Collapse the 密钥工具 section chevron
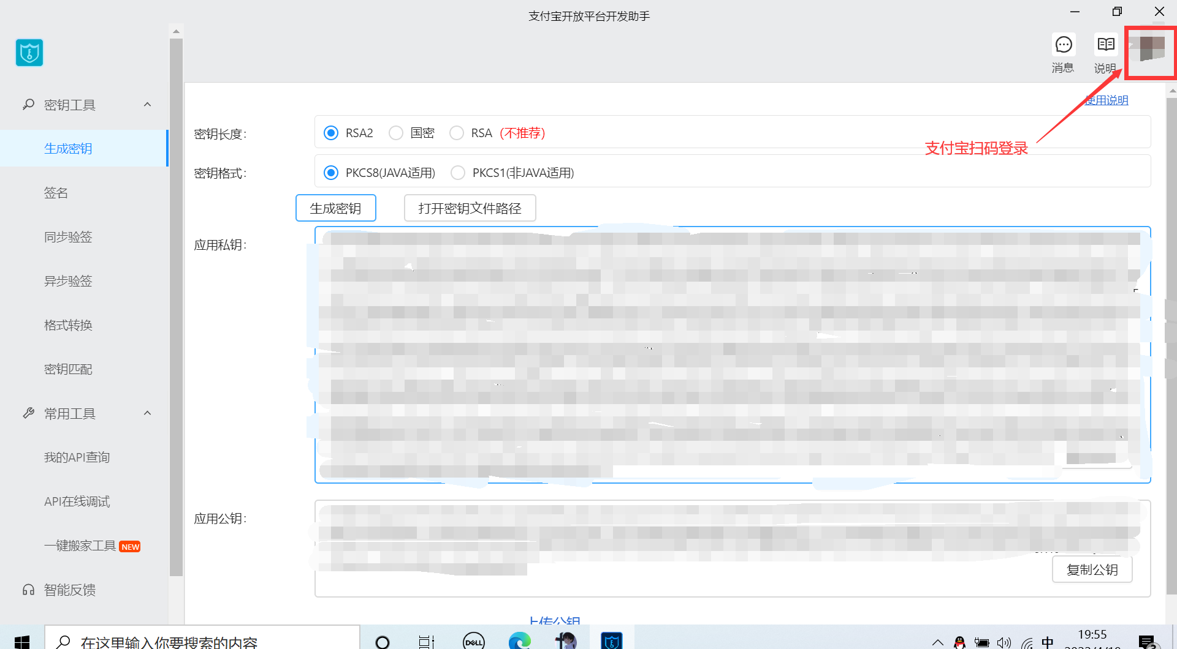Viewport: 1177px width, 649px height. (x=147, y=105)
